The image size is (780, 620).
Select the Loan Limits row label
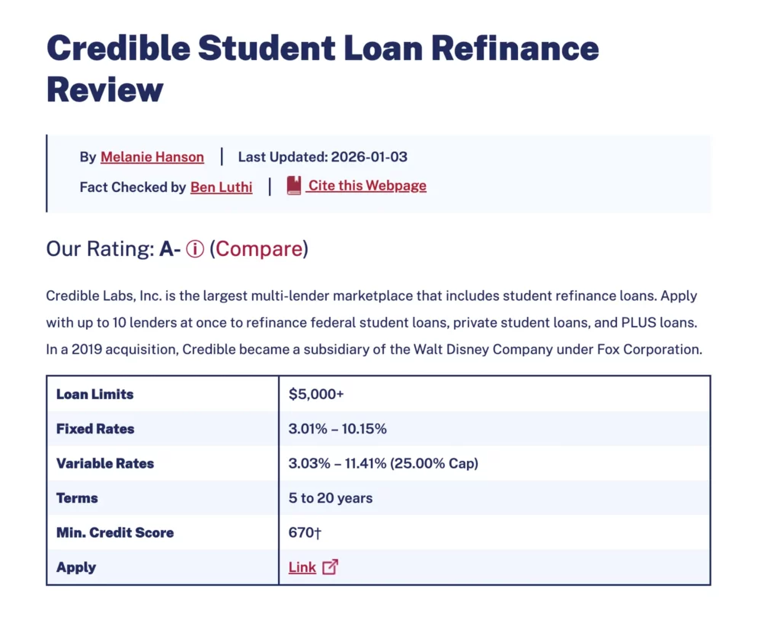click(94, 394)
